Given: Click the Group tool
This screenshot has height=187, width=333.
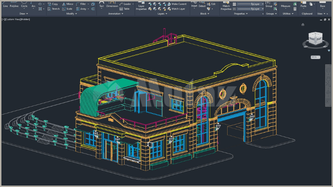Looking at the screenshot, I should 269,5.
